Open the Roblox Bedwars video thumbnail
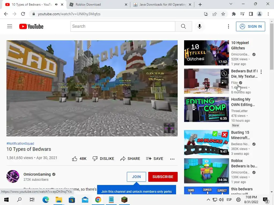The height and width of the screenshot is (205, 274). [206, 171]
